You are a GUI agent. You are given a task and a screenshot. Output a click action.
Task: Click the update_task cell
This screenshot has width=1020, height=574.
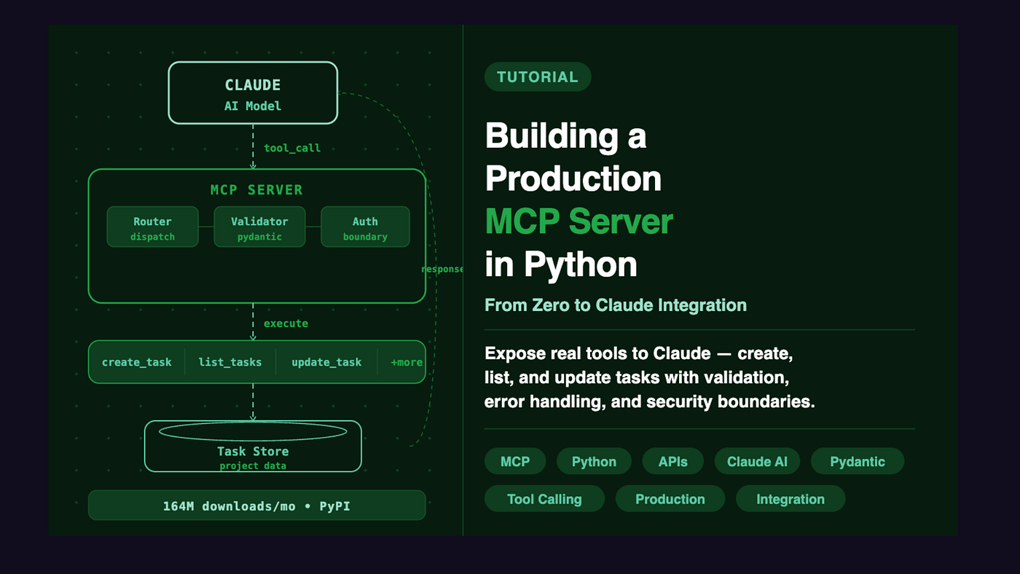pyautogui.click(x=326, y=362)
